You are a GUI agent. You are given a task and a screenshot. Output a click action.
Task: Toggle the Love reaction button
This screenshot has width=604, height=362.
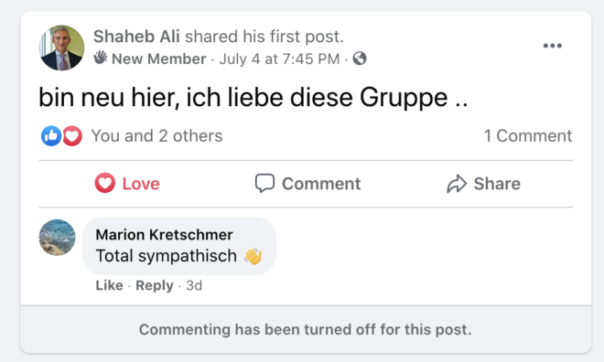click(x=127, y=184)
